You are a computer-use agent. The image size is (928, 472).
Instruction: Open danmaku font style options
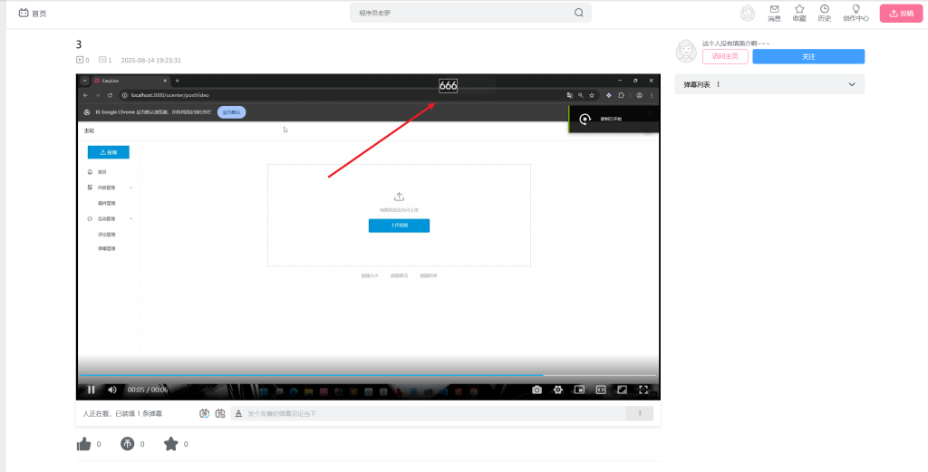(238, 413)
